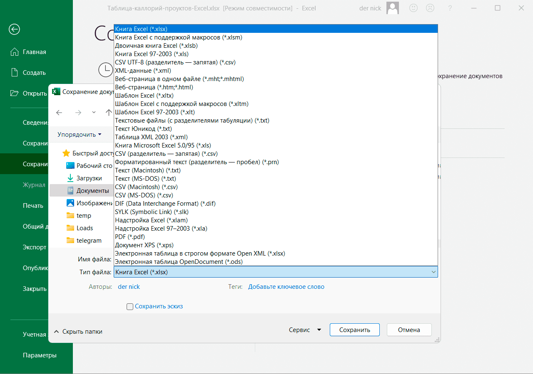
Task: Enable the Сохранить эскиз checkbox
Action: pos(130,307)
